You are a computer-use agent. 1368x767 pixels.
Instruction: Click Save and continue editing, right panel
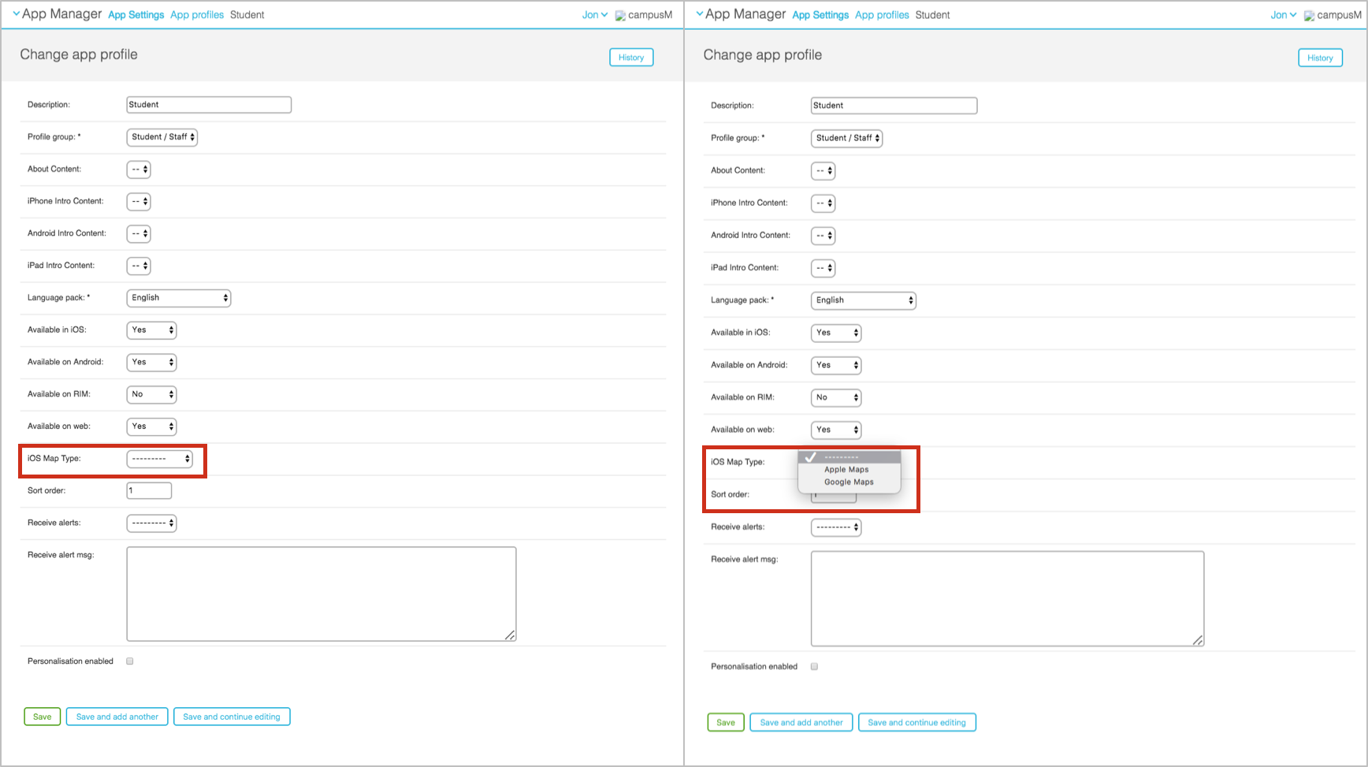pos(916,722)
